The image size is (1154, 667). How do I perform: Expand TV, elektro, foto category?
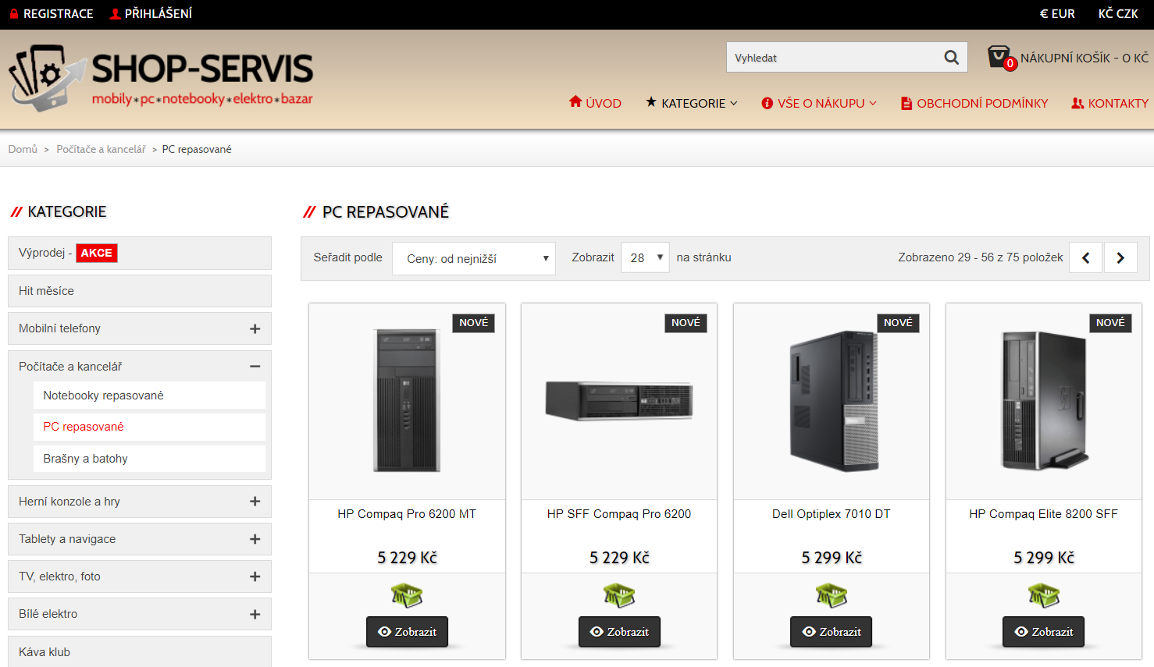[x=255, y=577]
